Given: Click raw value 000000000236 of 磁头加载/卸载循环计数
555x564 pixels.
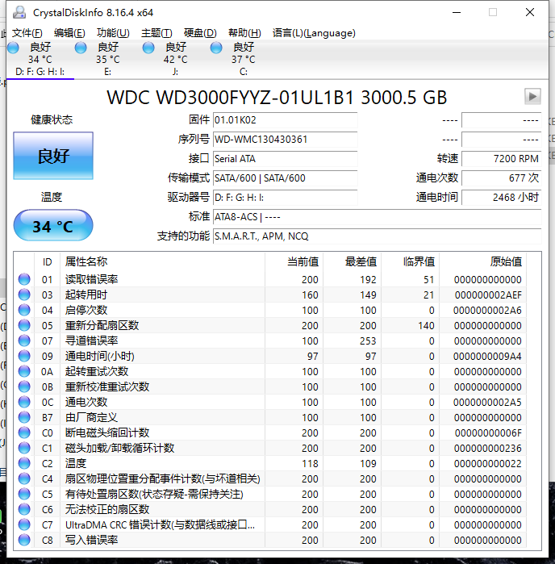Looking at the screenshot, I should click(x=488, y=448).
